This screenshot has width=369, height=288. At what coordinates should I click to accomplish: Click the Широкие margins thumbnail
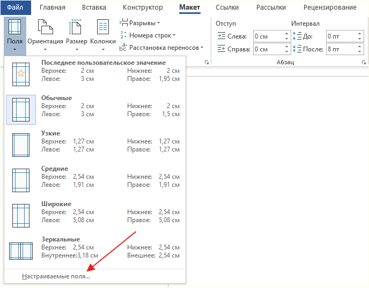pyautogui.click(x=21, y=216)
